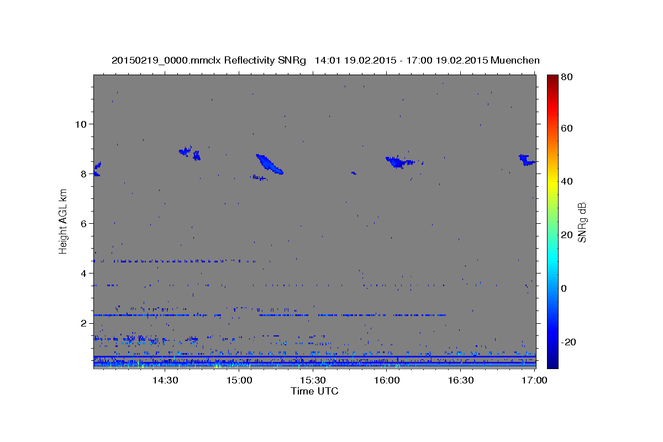Click the 15:30 time tick label

coord(313,380)
